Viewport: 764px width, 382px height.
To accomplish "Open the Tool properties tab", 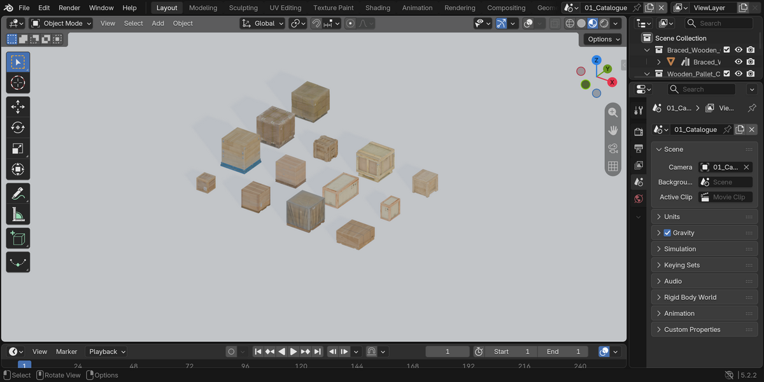I will (x=639, y=110).
